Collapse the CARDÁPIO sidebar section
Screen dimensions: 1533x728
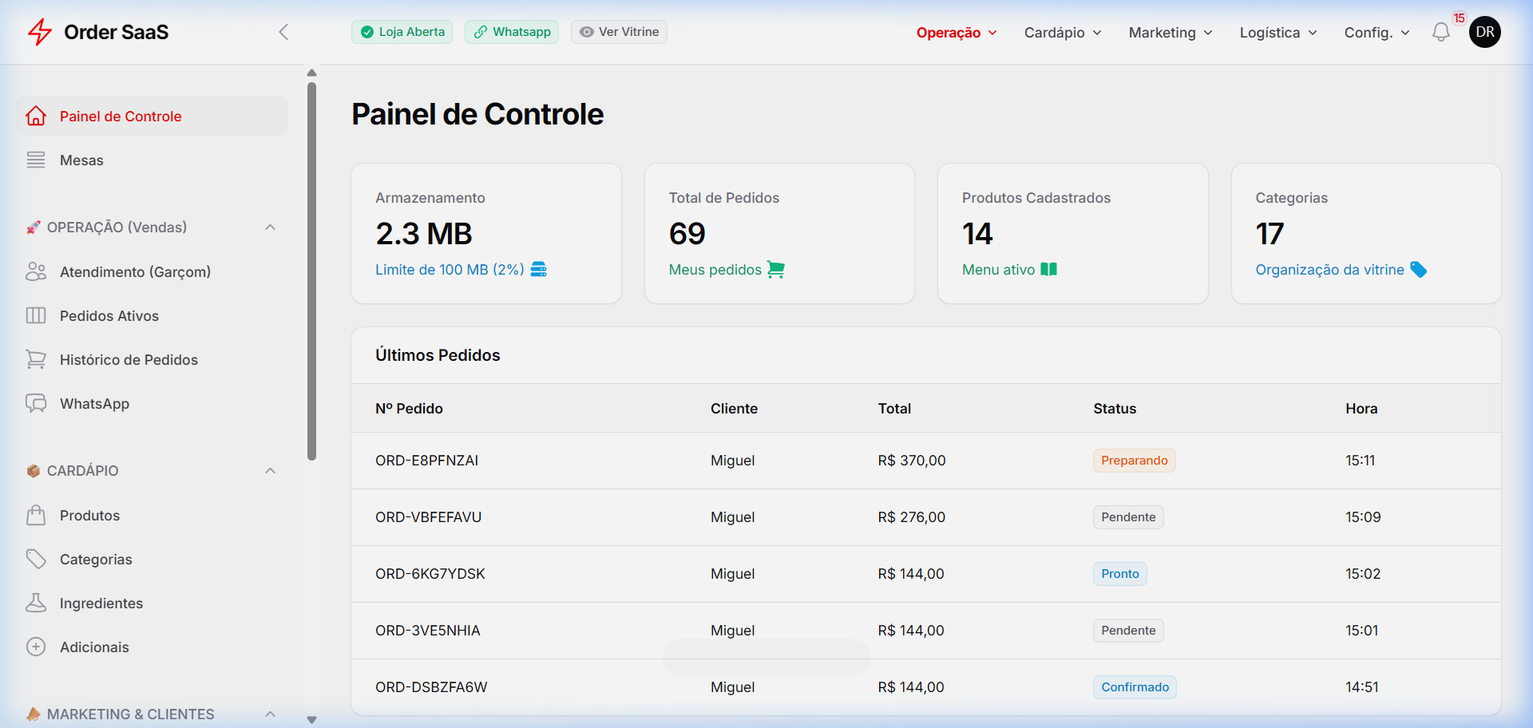pos(271,471)
